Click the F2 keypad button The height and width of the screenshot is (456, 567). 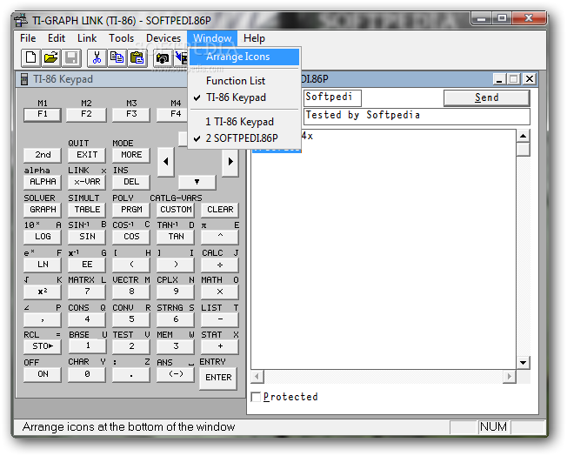point(86,114)
